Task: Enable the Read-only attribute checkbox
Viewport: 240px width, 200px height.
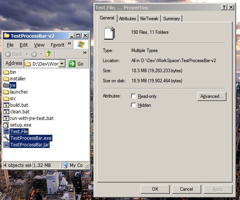Action: click(x=133, y=96)
